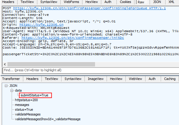Click the horizontal scrollbar thumb
The image size is (179, 125).
(51, 64)
